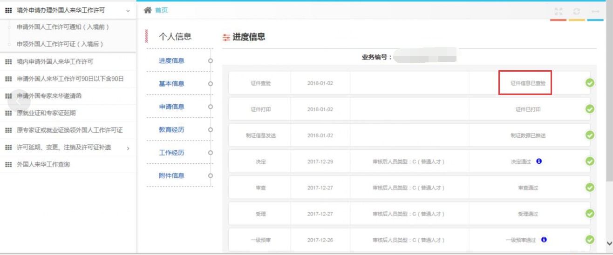
Task: Click the info icon next to 决定通过
Action: pos(539,161)
